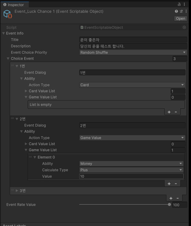
Task: Click the Description text field
Action: tap(133, 46)
